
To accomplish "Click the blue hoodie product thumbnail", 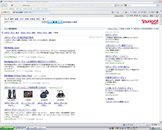I will click(x=44, y=94).
